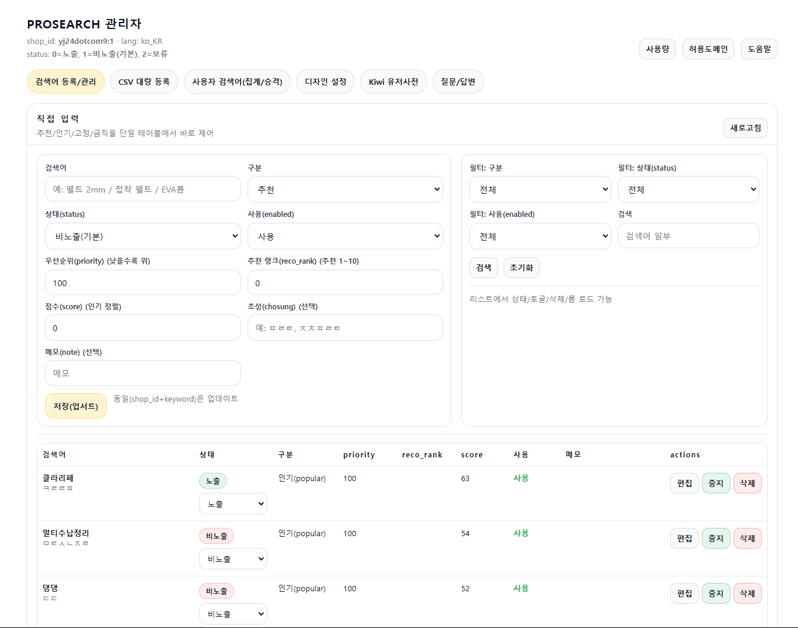Open the 사용(enabled) dropdown
The width and height of the screenshot is (798, 628).
tap(345, 235)
